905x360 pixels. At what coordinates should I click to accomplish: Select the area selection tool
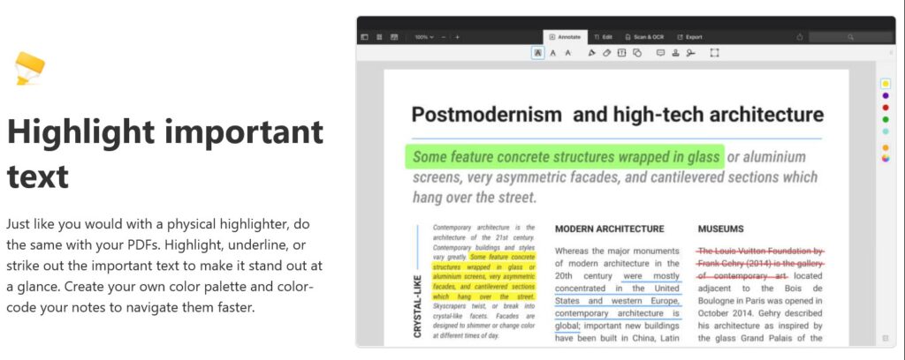[x=714, y=53]
